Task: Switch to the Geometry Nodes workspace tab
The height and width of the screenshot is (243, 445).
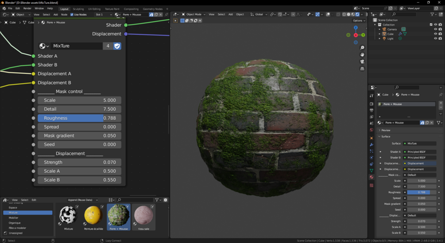Action: tap(153, 9)
